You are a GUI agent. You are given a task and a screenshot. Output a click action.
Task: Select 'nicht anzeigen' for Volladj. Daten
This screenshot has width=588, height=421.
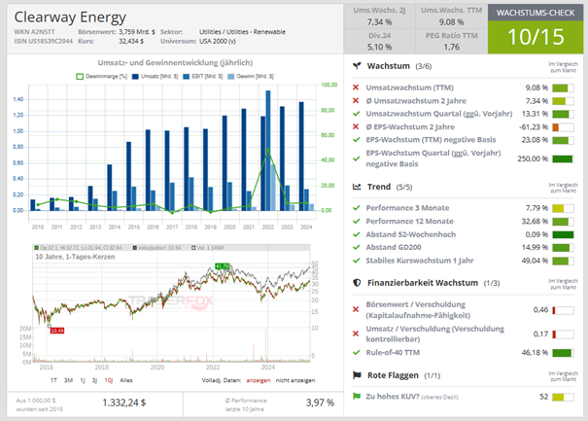pos(295,380)
